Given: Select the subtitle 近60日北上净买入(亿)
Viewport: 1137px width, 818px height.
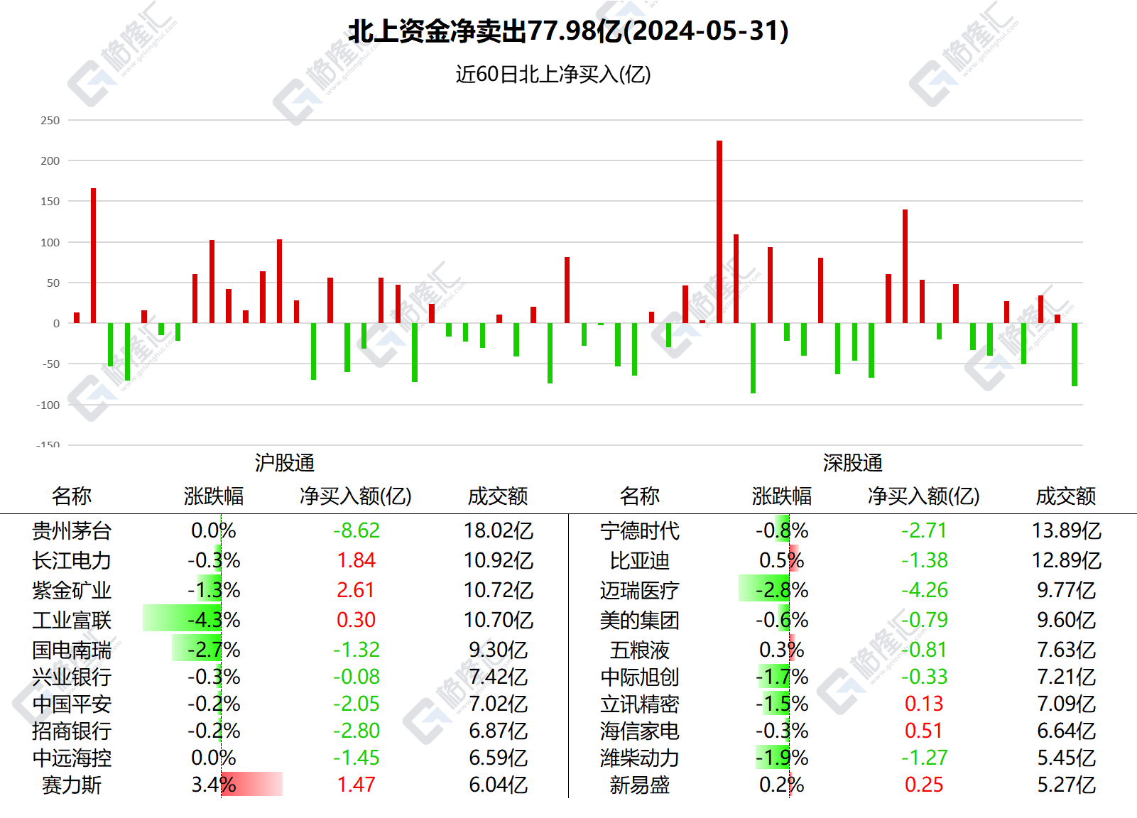Looking at the screenshot, I should tap(553, 74).
